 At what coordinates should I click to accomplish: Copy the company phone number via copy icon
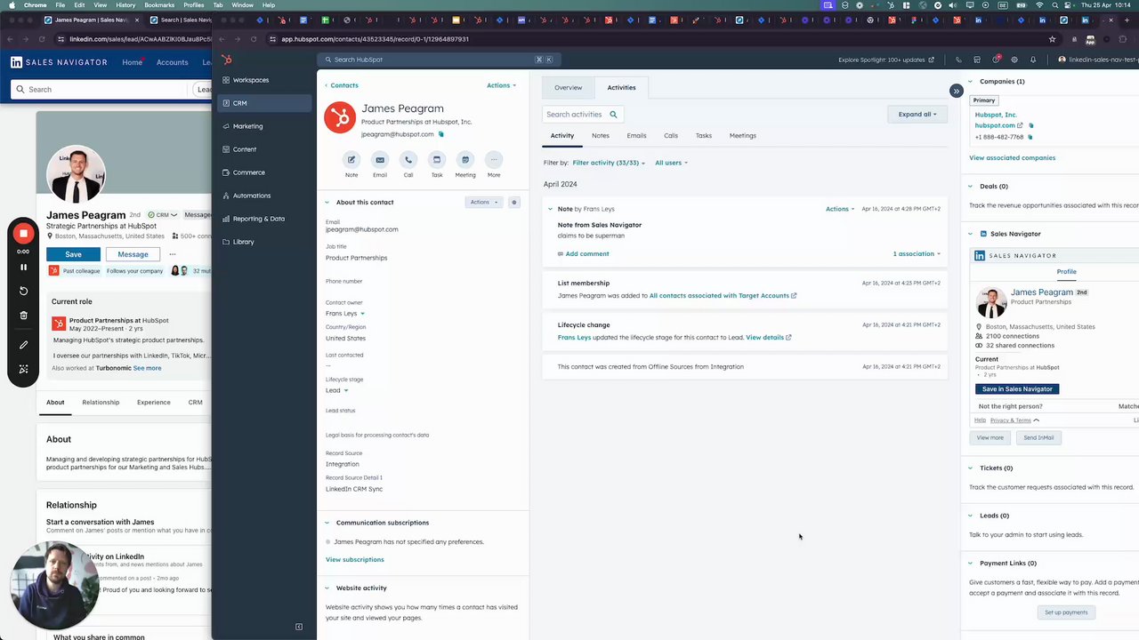click(x=1030, y=137)
